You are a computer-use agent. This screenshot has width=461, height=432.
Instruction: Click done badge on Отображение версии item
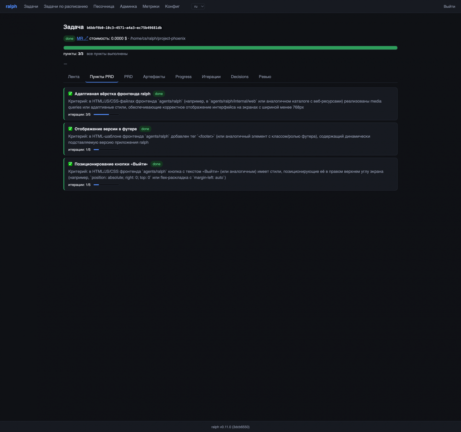click(145, 129)
